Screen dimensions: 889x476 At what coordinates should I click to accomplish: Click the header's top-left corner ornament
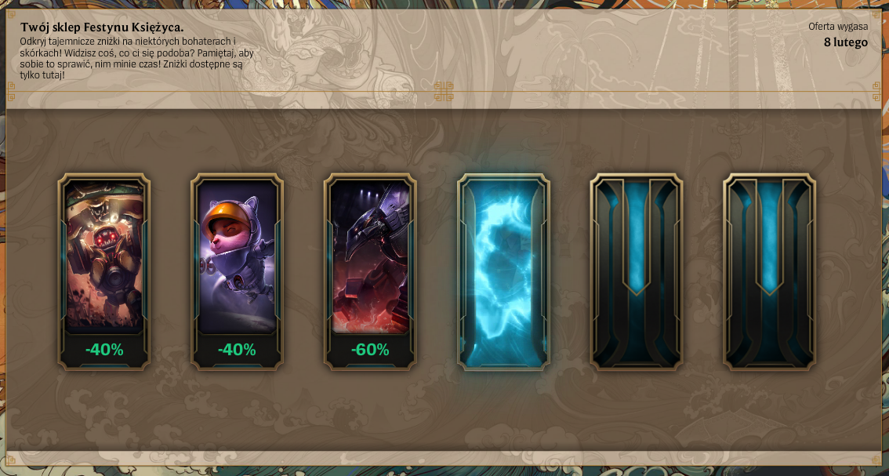click(x=11, y=14)
